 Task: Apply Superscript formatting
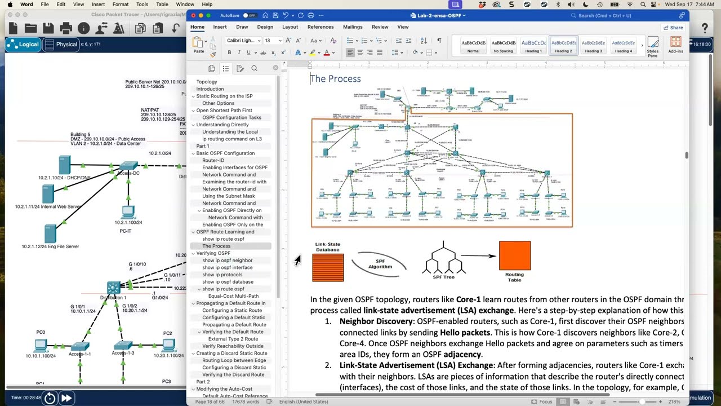point(283,52)
